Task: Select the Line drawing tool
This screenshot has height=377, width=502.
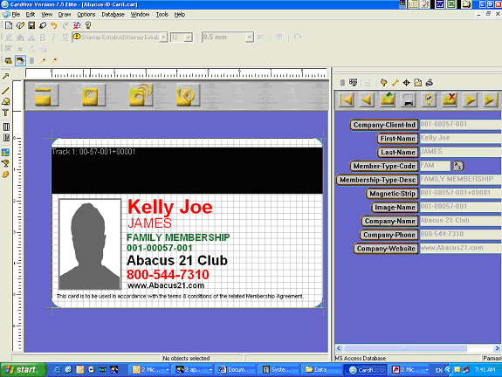Action: point(6,91)
